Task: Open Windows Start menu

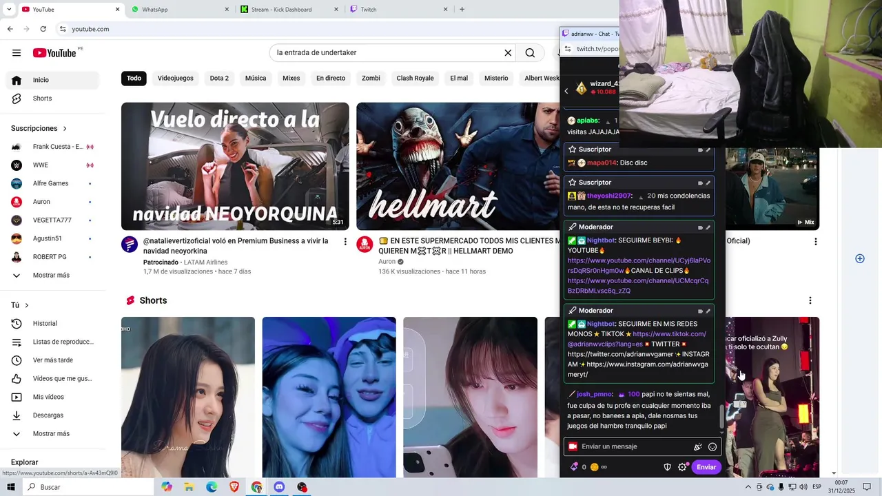Action: (11, 487)
